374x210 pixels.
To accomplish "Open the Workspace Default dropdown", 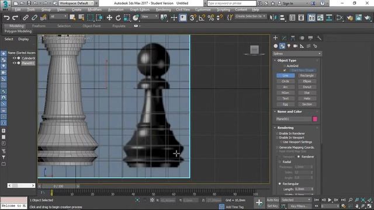I will pyautogui.click(x=77, y=3).
